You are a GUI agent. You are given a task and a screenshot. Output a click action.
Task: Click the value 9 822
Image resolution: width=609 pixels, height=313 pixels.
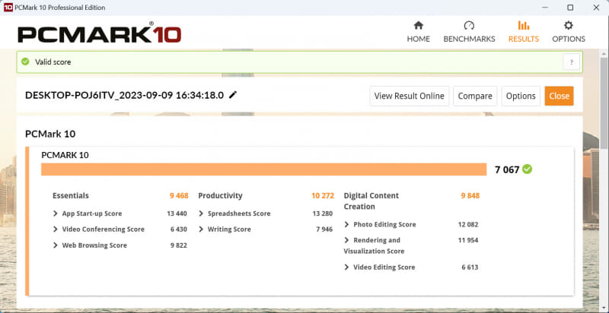[179, 245]
